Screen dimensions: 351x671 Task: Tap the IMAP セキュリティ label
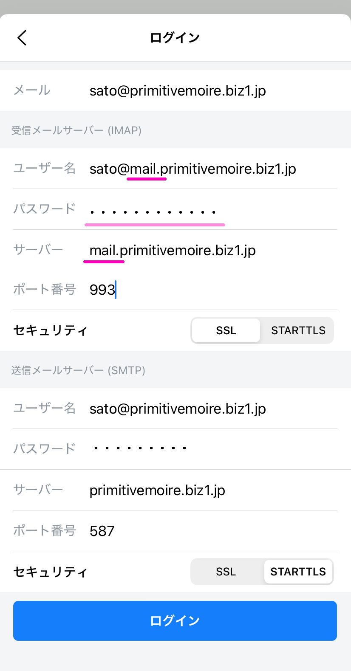(x=50, y=330)
